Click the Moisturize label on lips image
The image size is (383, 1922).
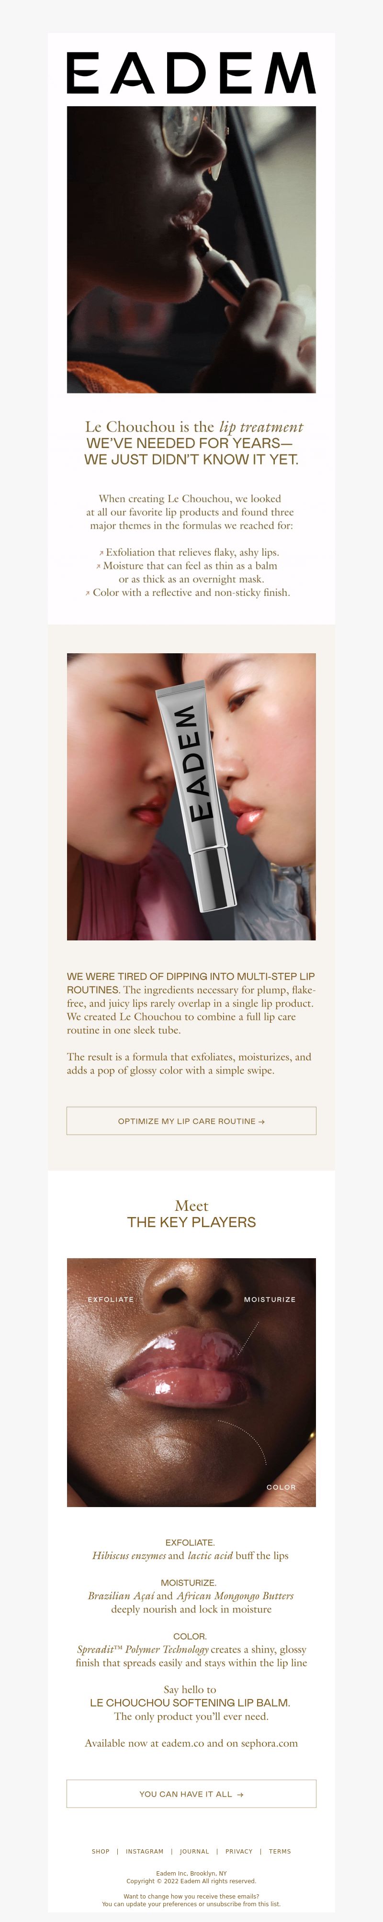270,1299
